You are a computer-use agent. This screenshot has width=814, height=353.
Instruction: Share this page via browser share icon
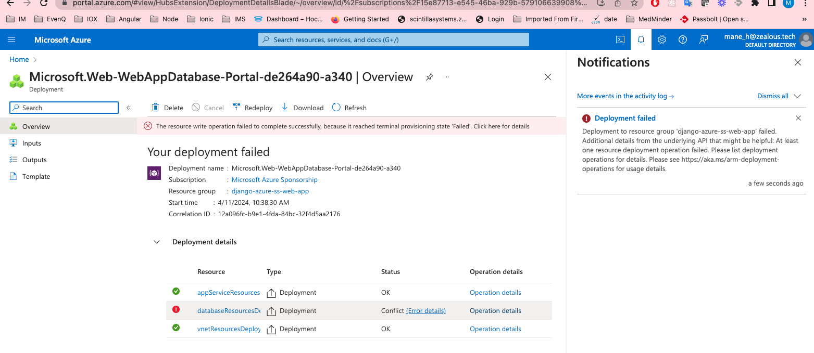tap(618, 3)
